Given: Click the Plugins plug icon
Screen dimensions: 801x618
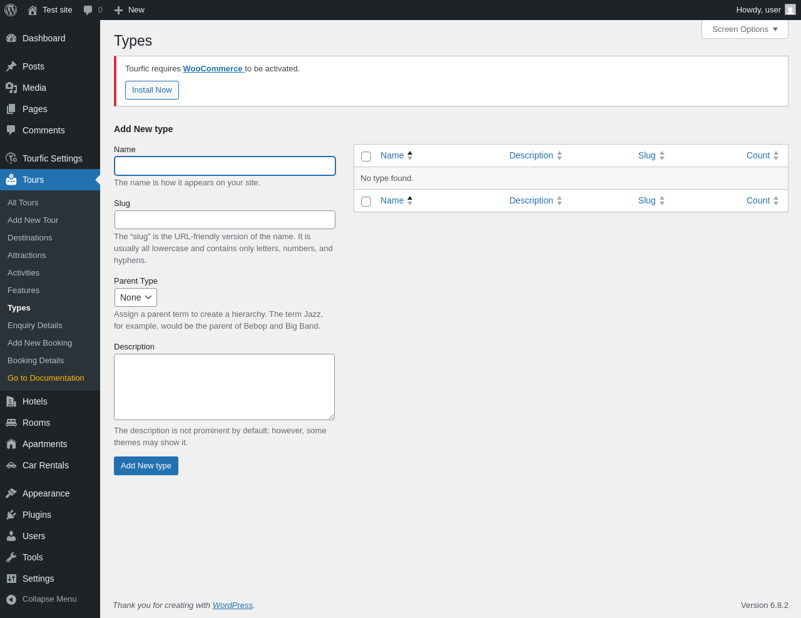Looking at the screenshot, I should click(x=11, y=515).
